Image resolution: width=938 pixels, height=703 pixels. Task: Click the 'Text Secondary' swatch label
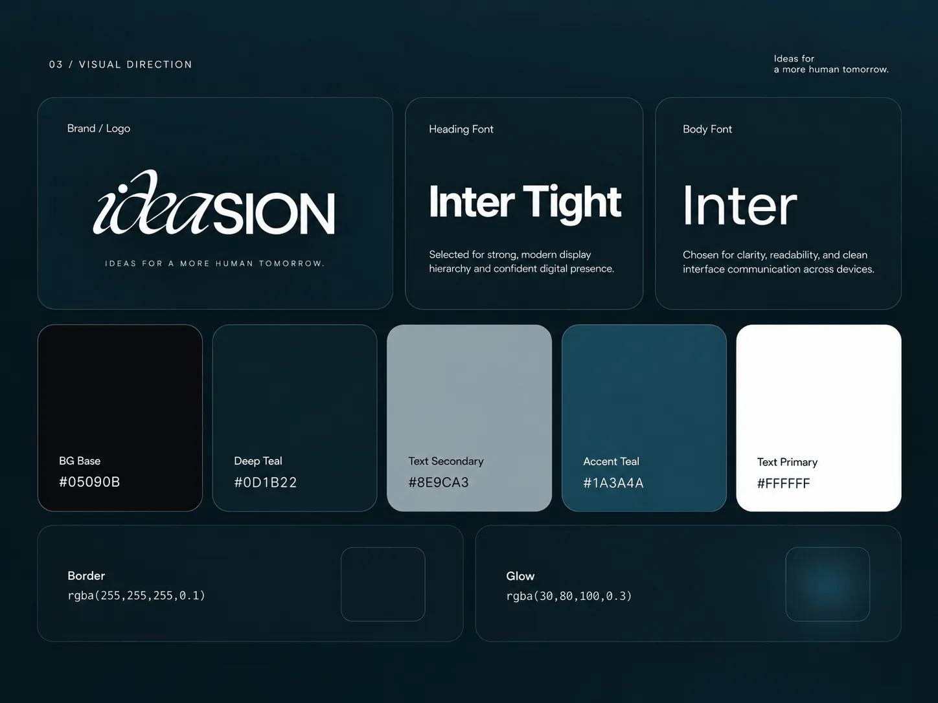446,461
